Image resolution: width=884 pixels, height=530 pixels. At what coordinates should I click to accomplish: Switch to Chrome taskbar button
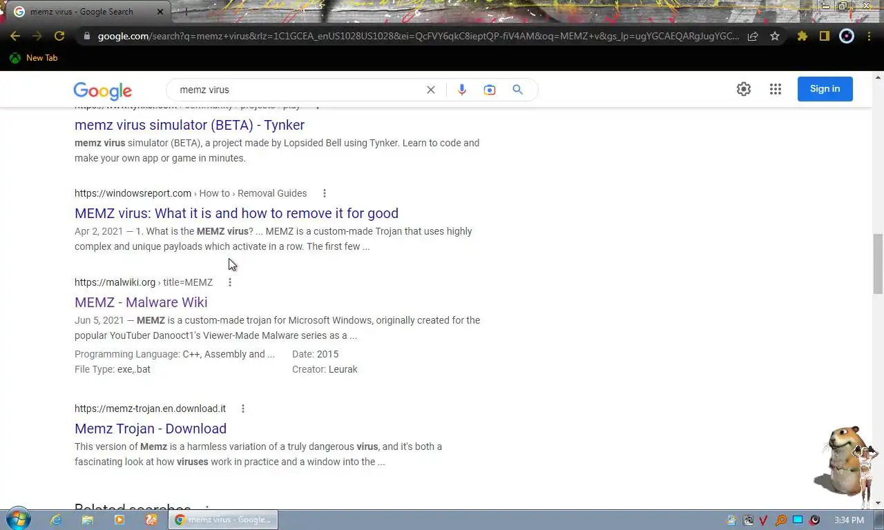tap(223, 520)
